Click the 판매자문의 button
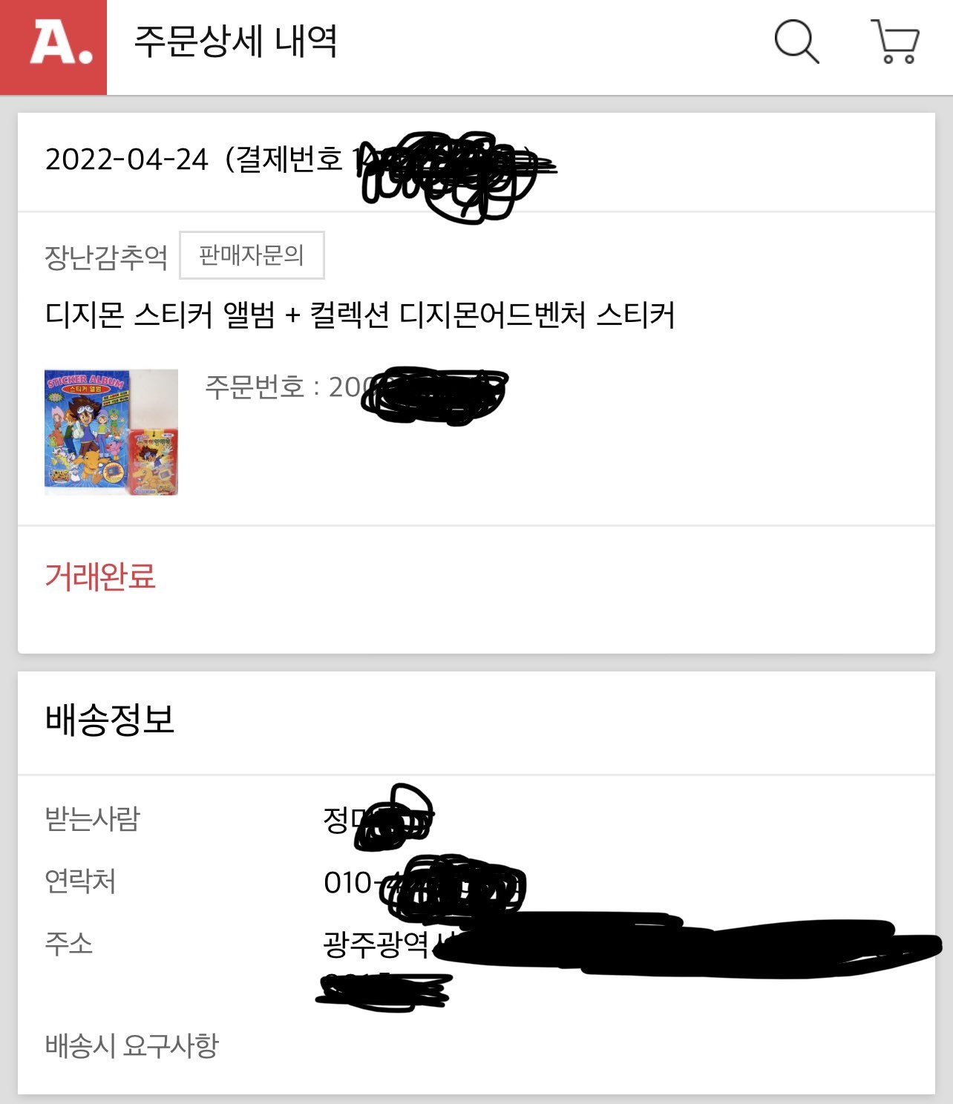The width and height of the screenshot is (953, 1104). point(252,255)
